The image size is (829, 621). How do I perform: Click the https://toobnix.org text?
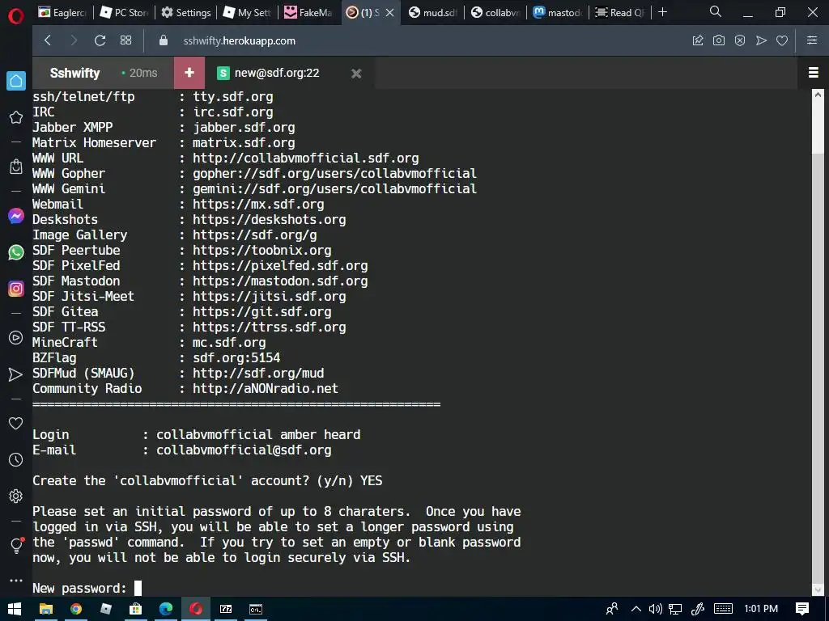pyautogui.click(x=261, y=251)
